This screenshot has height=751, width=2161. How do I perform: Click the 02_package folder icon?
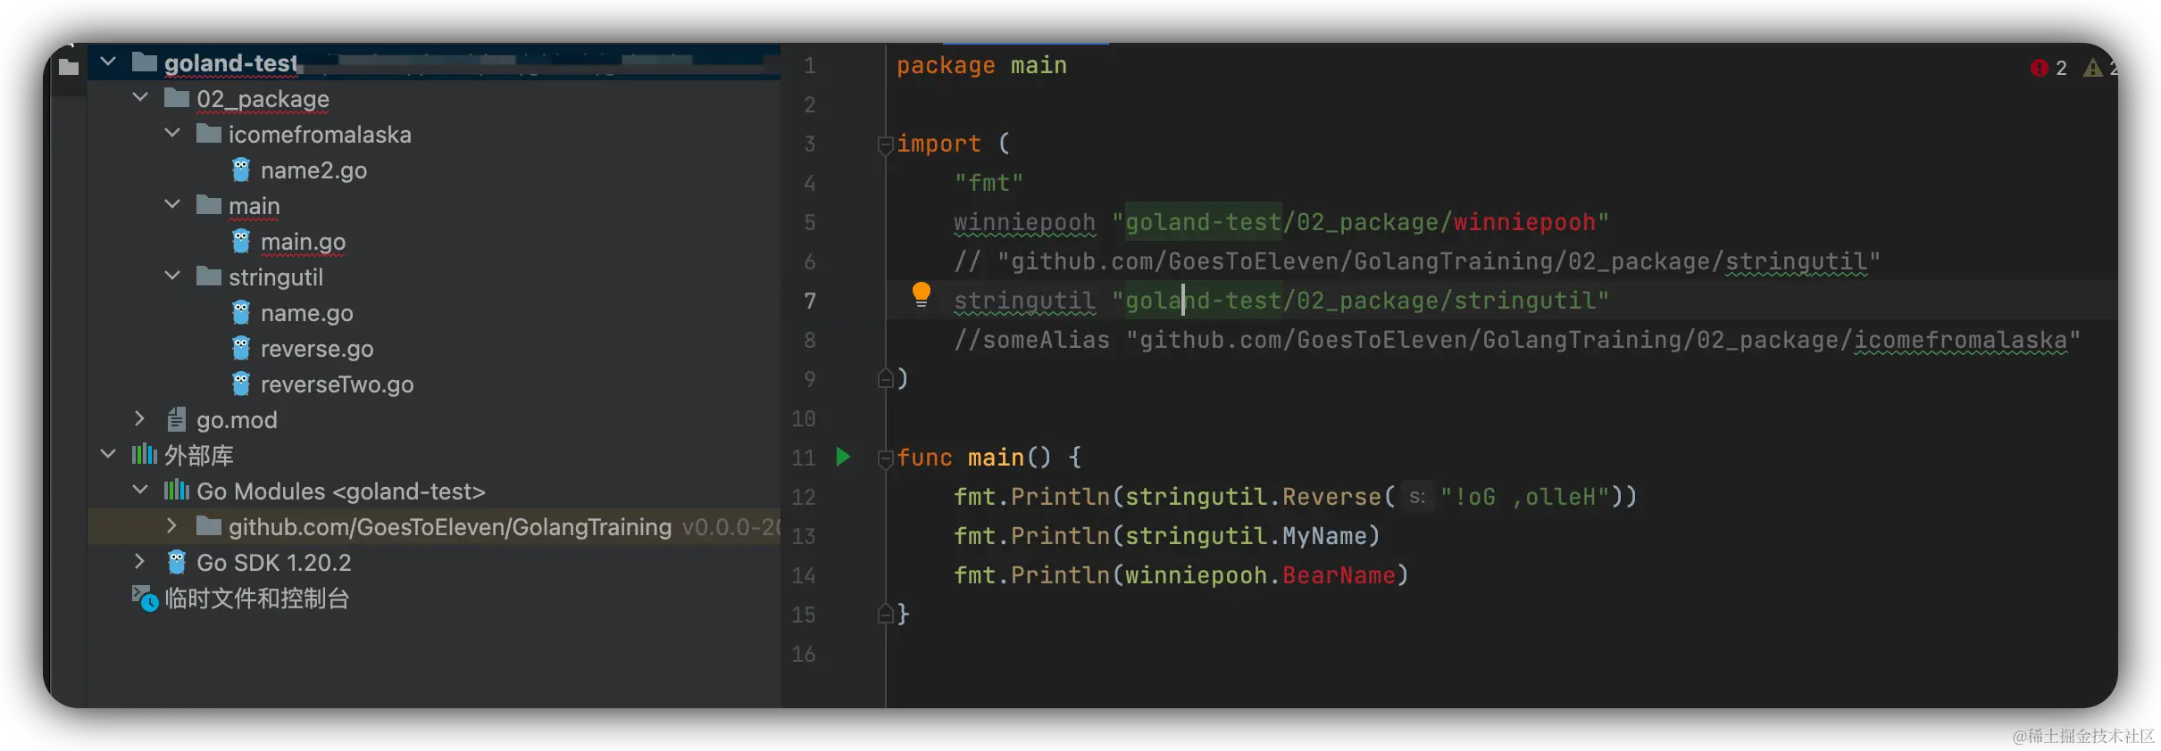click(x=177, y=97)
